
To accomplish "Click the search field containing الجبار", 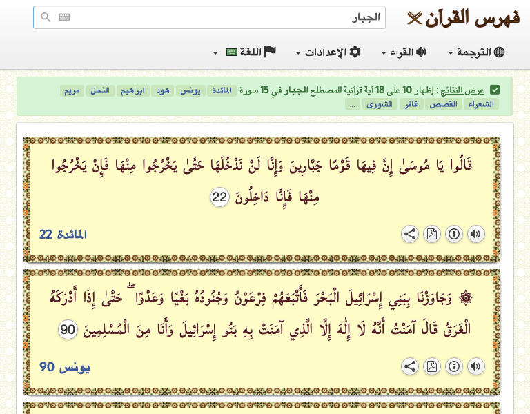I will [209, 17].
